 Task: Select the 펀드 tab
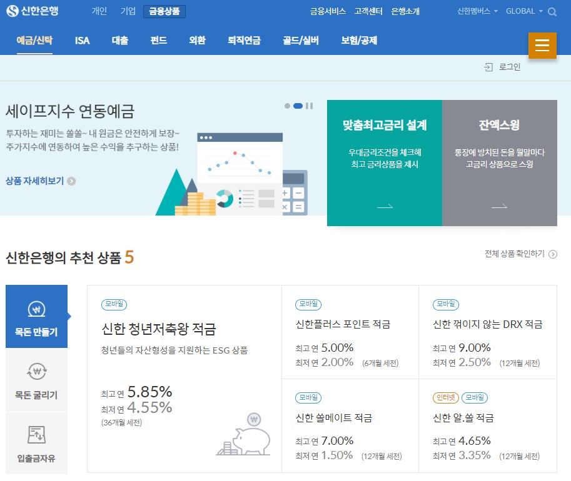(159, 41)
